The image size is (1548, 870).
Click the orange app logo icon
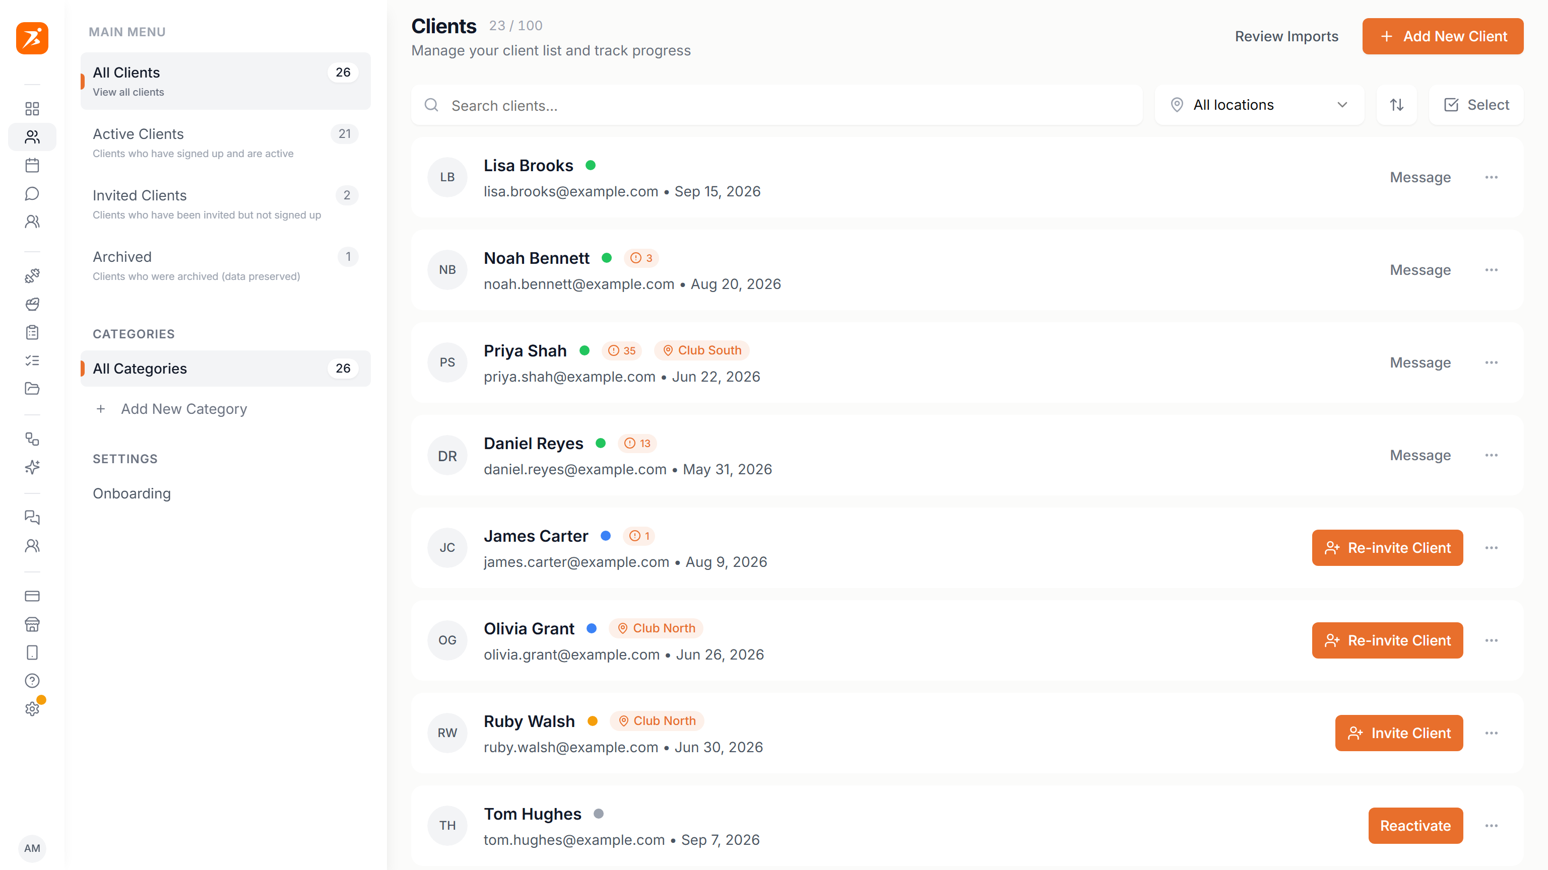click(32, 38)
